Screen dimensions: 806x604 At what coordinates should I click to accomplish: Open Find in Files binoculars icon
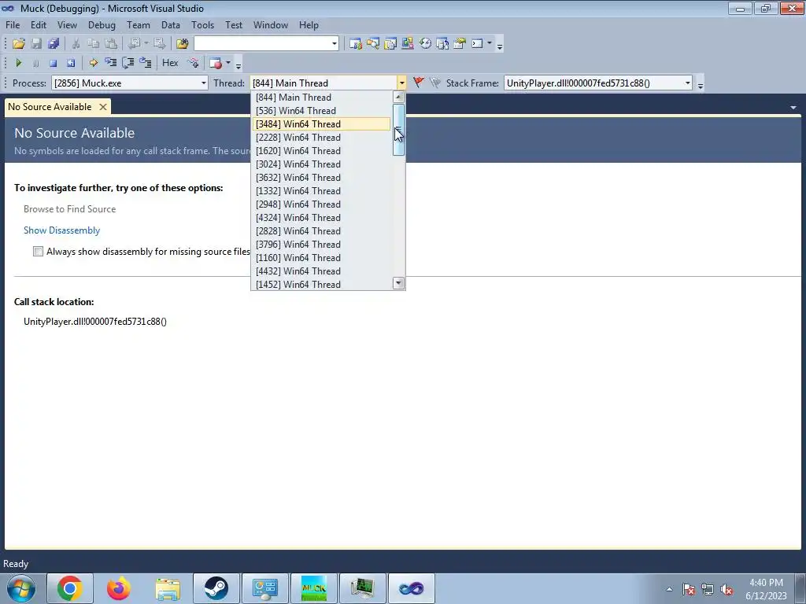coord(182,44)
